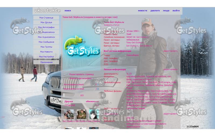Click the Друзья section header
The height and width of the screenshot is (136, 215).
(69, 101)
